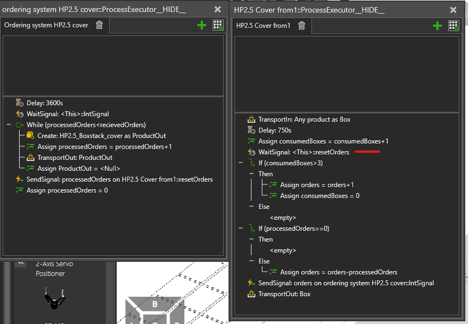Select the TransportIn: Any product as Box statement

(304, 119)
